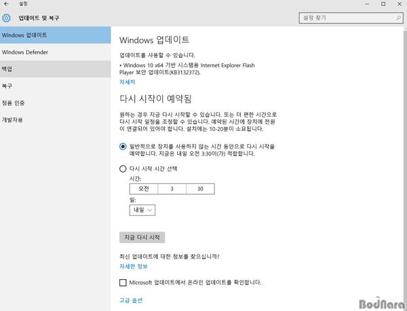This screenshot has height=311, width=407.
Task: Focus the 설정 찾기 search field
Action: 351,18
